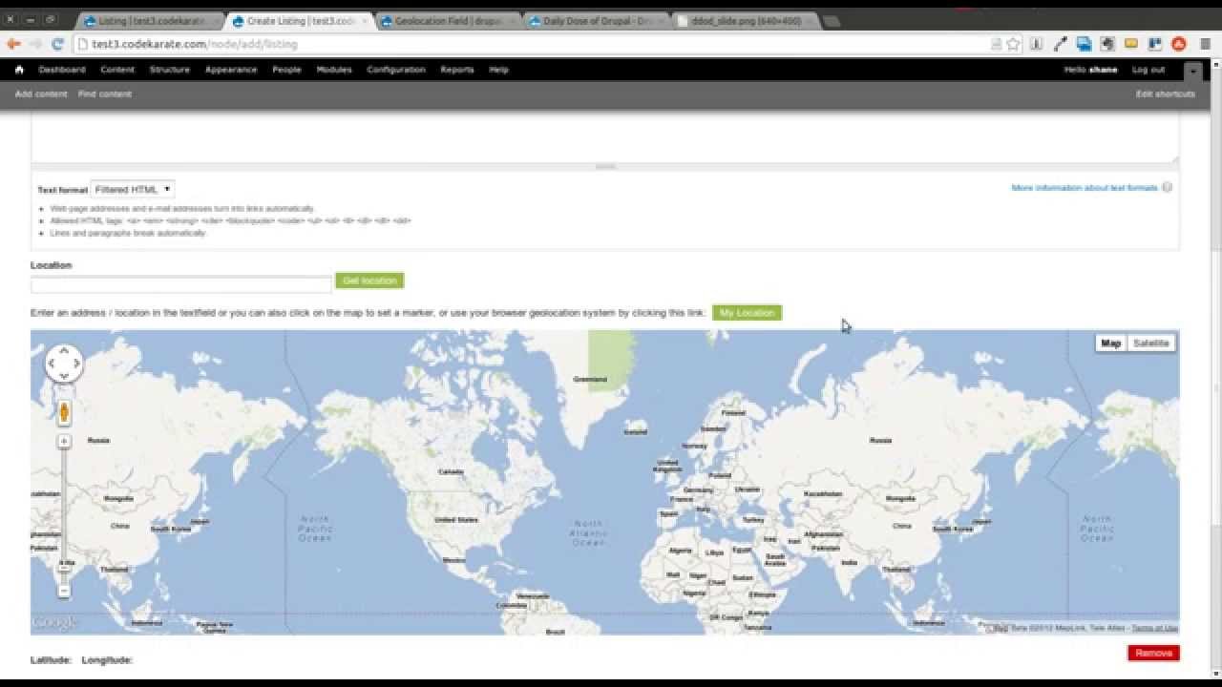This screenshot has height=687, width=1222.
Task: Open the Reports menu
Action: (457, 70)
